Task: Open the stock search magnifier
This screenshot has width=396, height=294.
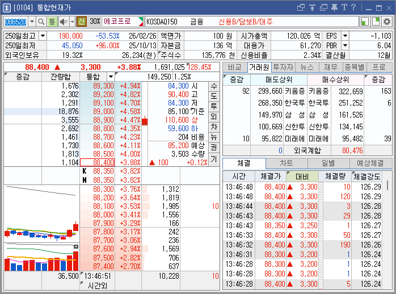Action: (41, 22)
